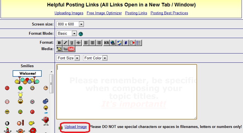The height and width of the screenshot is (133, 243).
Task: Open the Free Image Optimizer link
Action: click(x=104, y=13)
